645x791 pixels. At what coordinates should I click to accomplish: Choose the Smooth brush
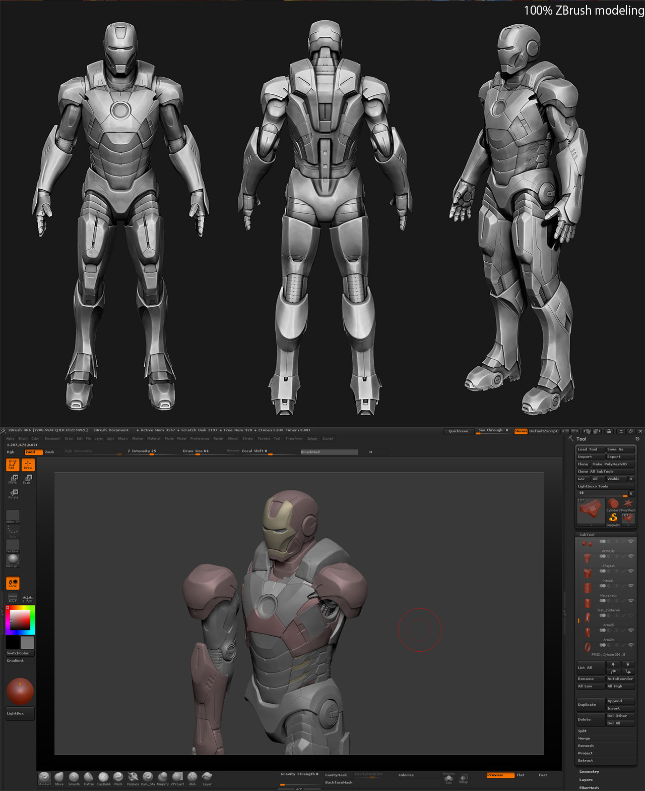coord(74,778)
